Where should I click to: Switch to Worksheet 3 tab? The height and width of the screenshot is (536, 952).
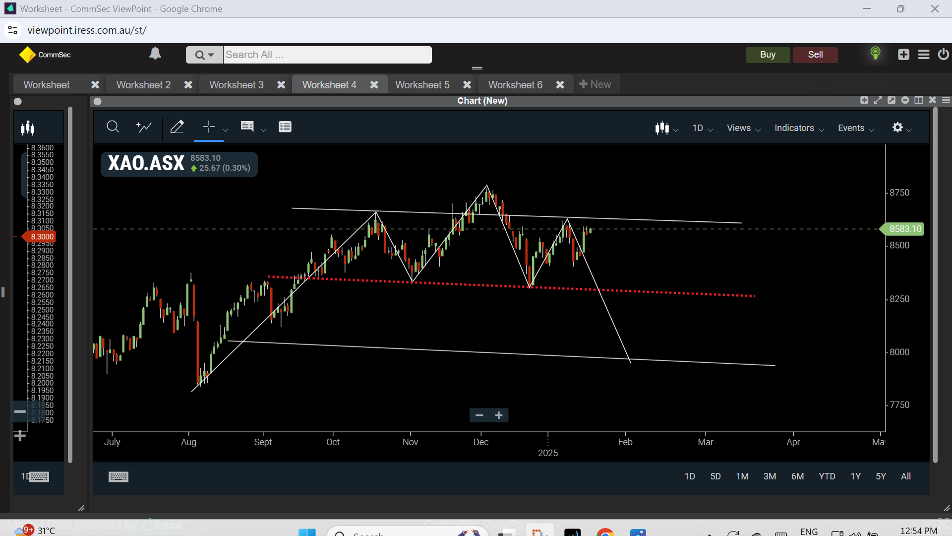[x=237, y=85]
